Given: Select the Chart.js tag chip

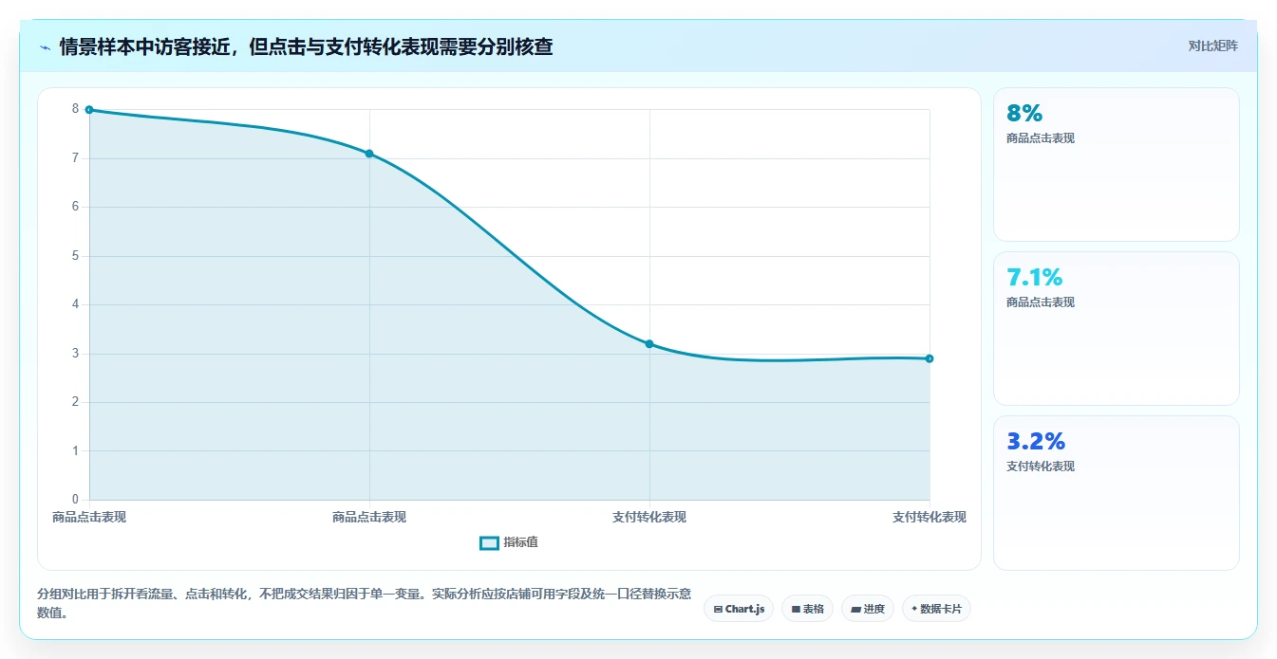Looking at the screenshot, I should coord(739,609).
